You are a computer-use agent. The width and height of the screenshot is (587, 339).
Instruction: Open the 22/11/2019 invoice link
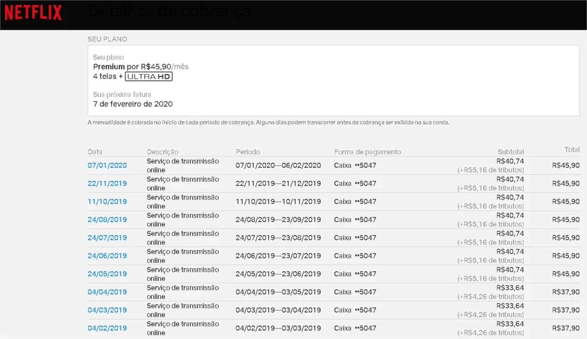(107, 183)
